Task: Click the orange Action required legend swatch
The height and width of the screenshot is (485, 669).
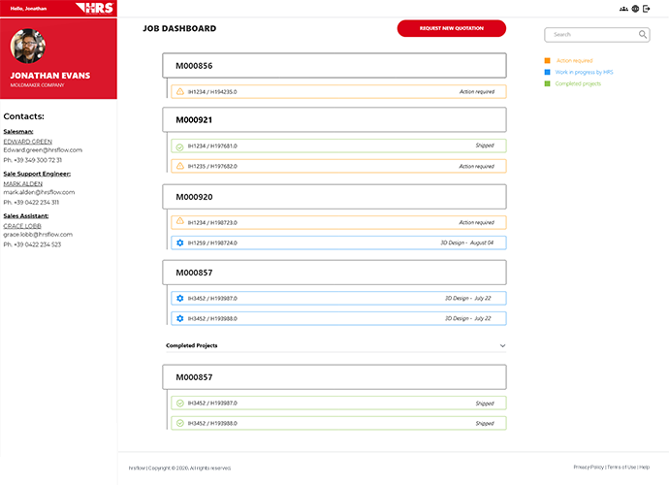Action: pyautogui.click(x=548, y=60)
